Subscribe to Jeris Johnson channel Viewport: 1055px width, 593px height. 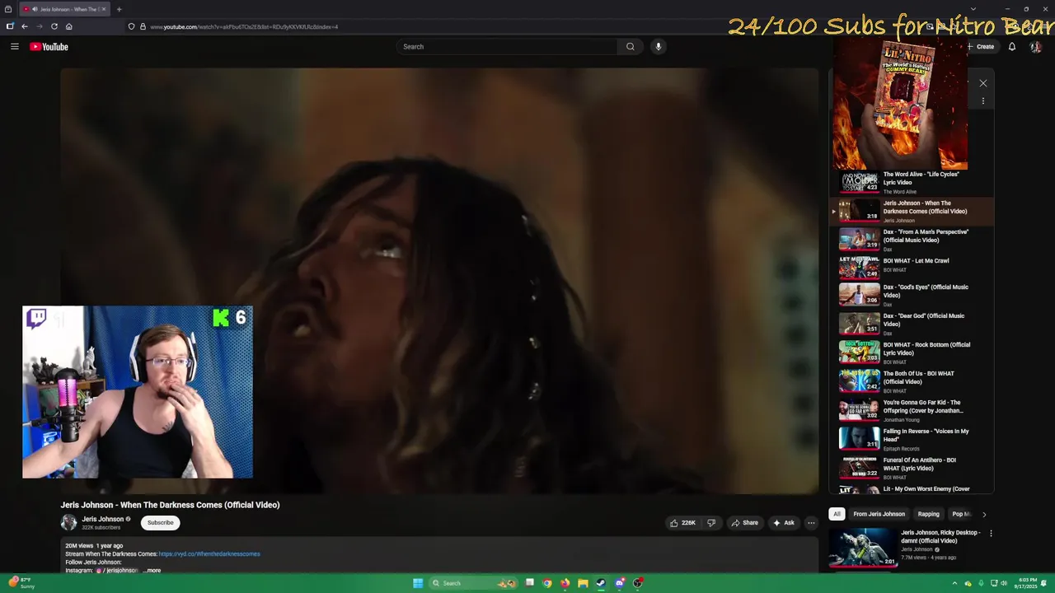coord(161,523)
